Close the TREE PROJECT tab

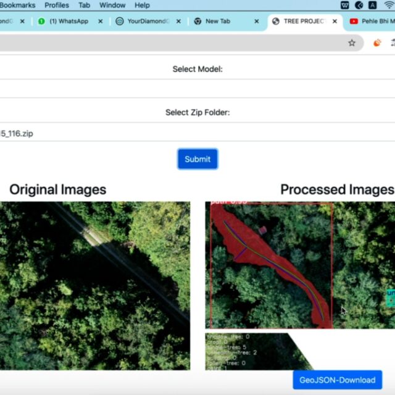tap(335, 21)
